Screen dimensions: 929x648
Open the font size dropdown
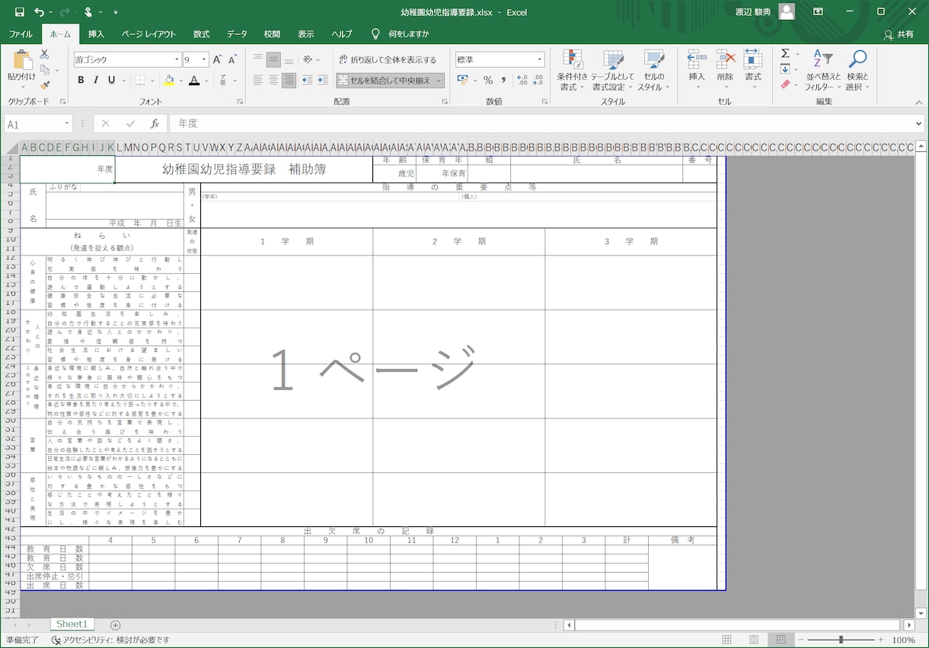coord(205,59)
